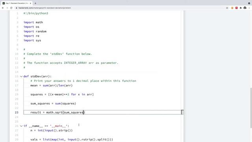
Task: Click the "if __name__ == '__main__':" text
Action: click(x=46, y=126)
